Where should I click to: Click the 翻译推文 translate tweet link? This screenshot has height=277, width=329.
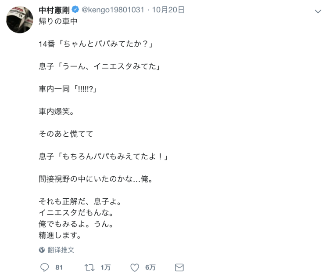pyautogui.click(x=61, y=250)
